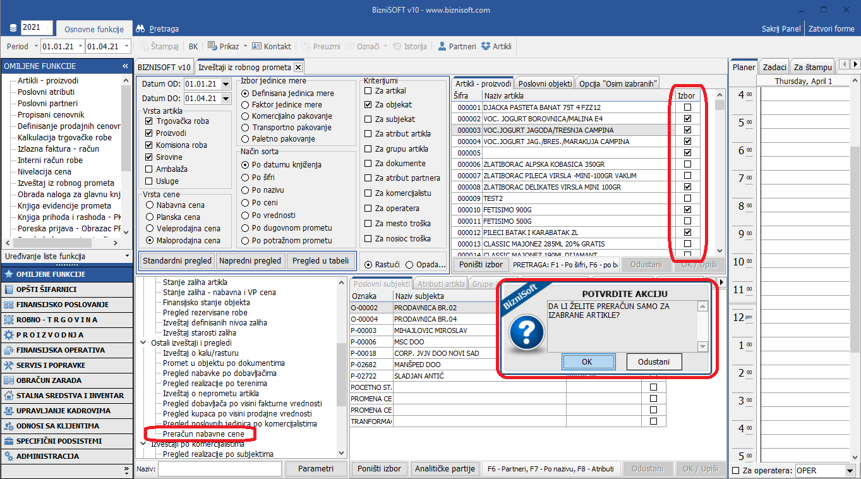Screen dimensions: 861x479
Task: Open Proizvodnja gear module icon
Action: (9, 335)
